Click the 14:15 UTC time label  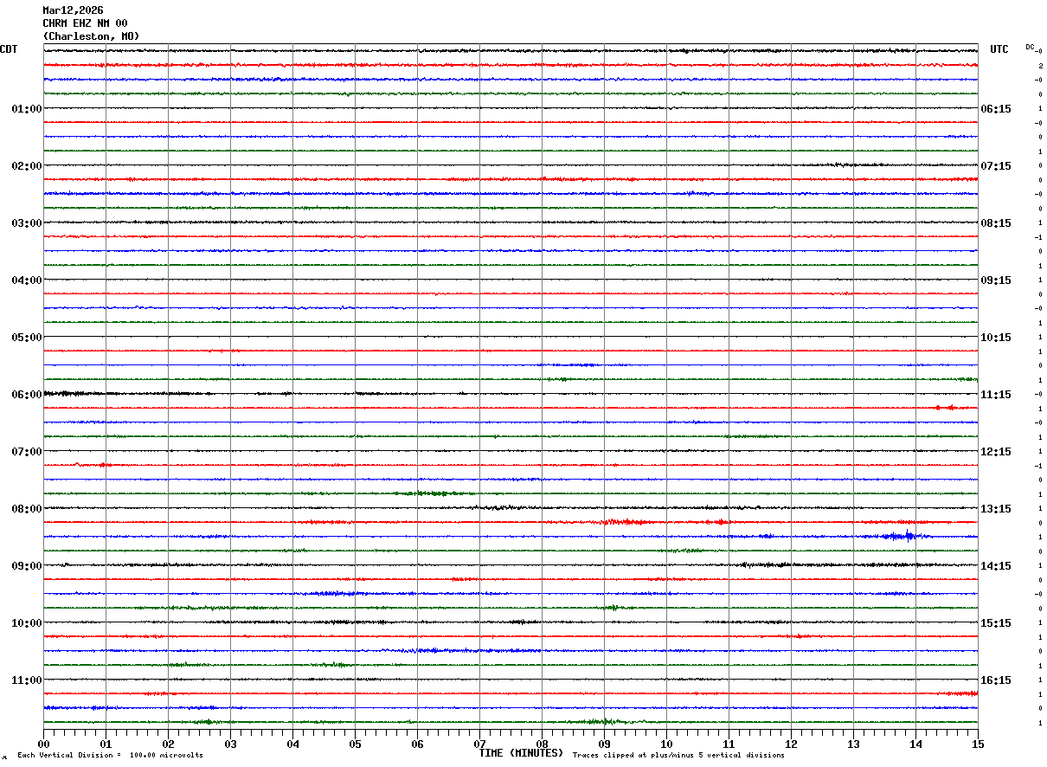996,566
